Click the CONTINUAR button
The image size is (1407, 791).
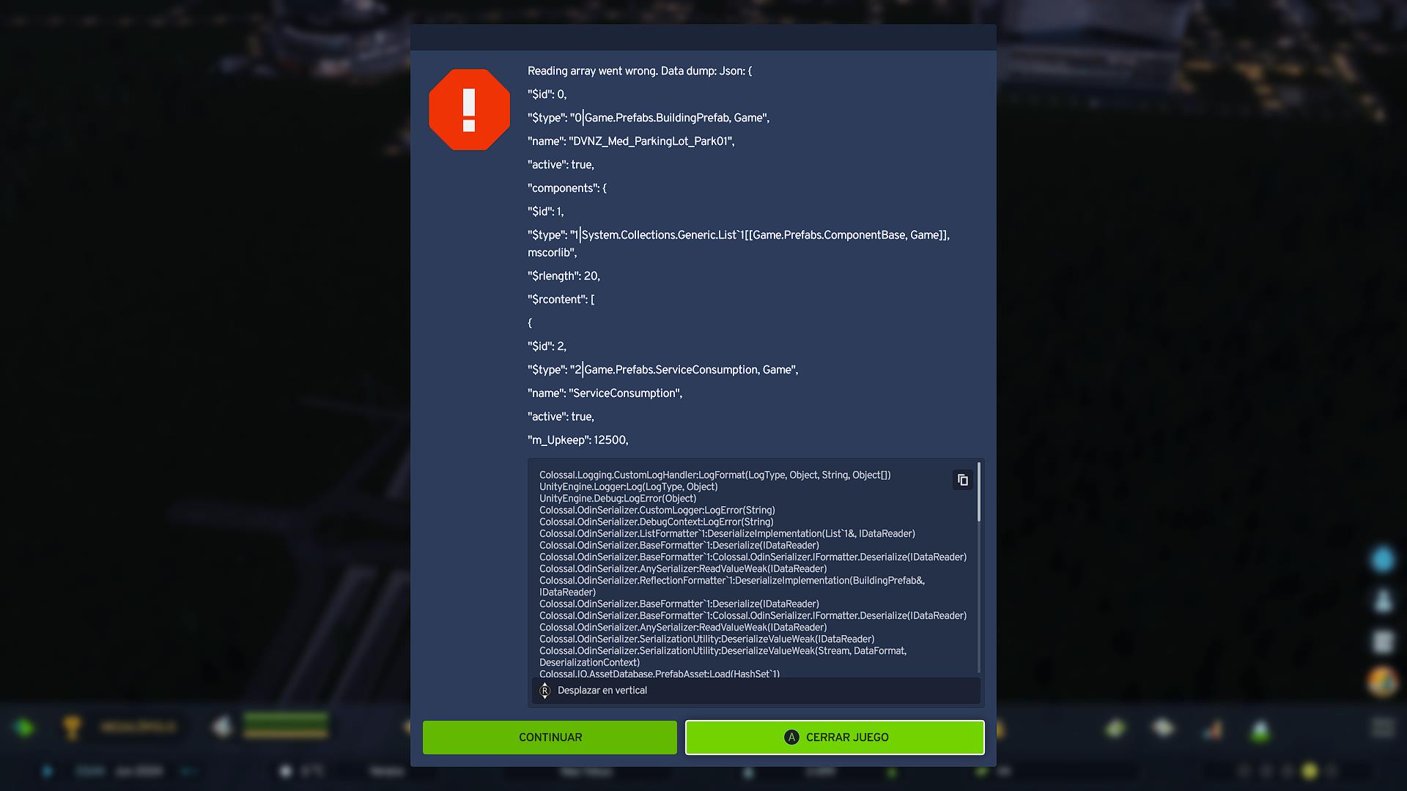[550, 738]
